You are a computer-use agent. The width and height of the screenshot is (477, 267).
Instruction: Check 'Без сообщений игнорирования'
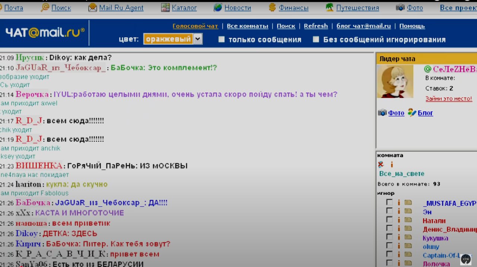pyautogui.click(x=316, y=39)
